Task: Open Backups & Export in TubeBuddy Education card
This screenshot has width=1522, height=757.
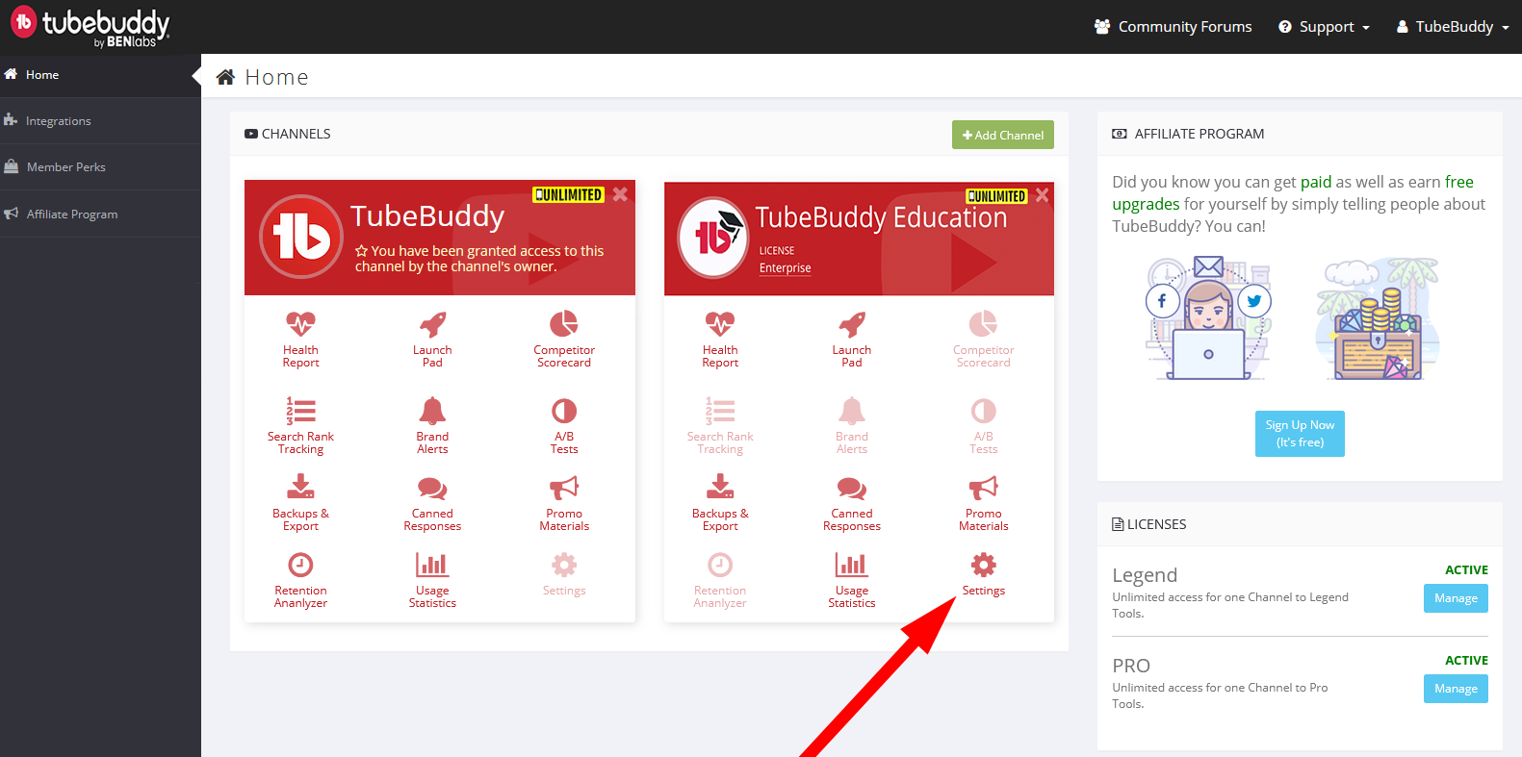Action: coord(720,503)
